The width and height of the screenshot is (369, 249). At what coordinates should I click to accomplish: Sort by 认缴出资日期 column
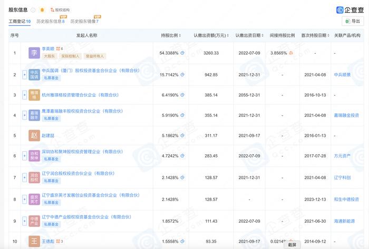pyautogui.click(x=249, y=35)
